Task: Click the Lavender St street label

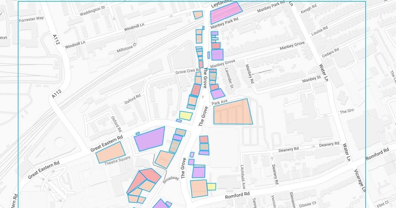Action: click(x=229, y=79)
